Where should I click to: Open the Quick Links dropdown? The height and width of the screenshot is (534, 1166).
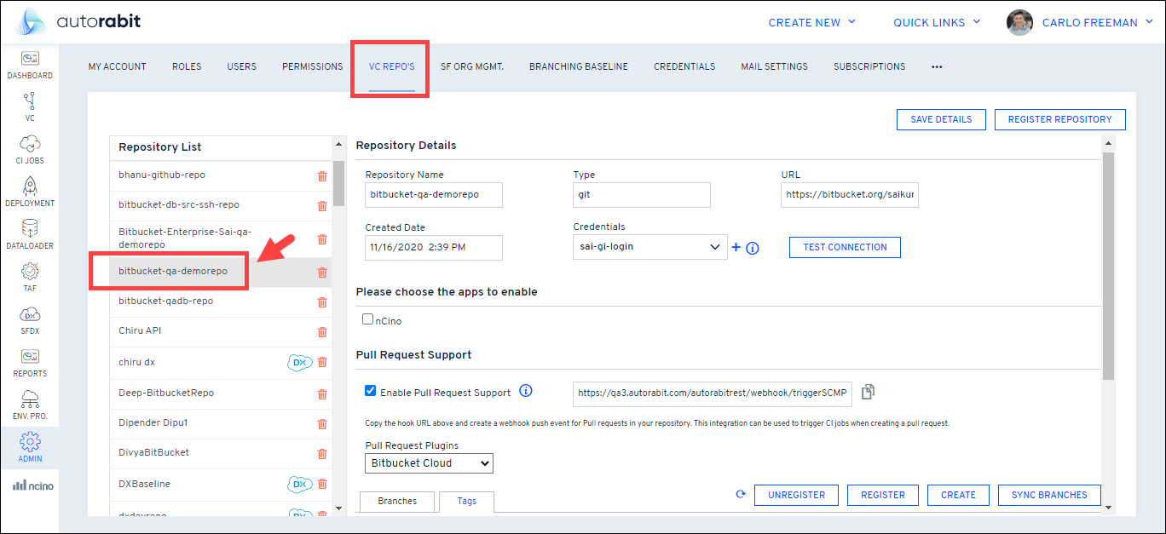pyautogui.click(x=937, y=23)
